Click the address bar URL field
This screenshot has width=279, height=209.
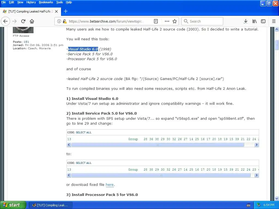tap(106, 21)
